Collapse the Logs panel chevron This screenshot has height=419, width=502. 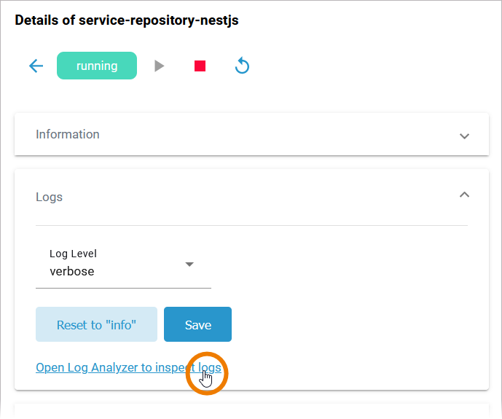[x=464, y=195]
